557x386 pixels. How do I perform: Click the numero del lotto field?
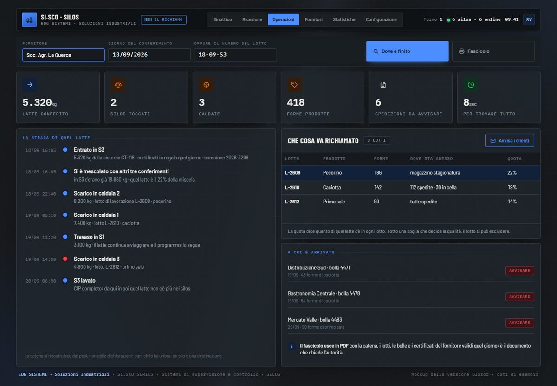(x=236, y=55)
